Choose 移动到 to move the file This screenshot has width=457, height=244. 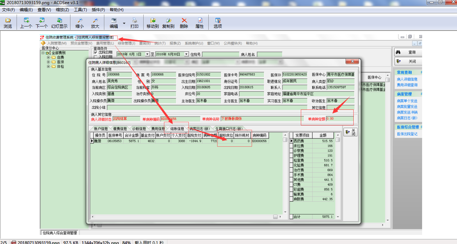[152, 23]
